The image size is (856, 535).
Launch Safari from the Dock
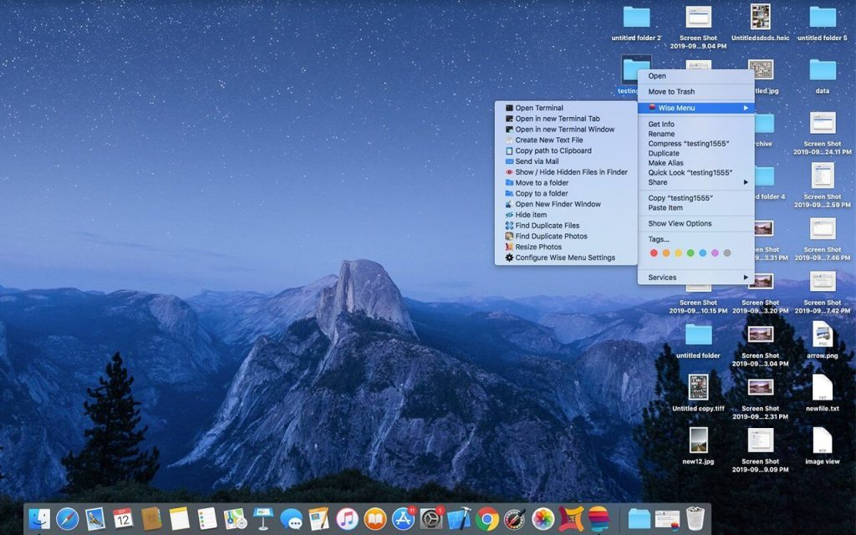[x=67, y=519]
